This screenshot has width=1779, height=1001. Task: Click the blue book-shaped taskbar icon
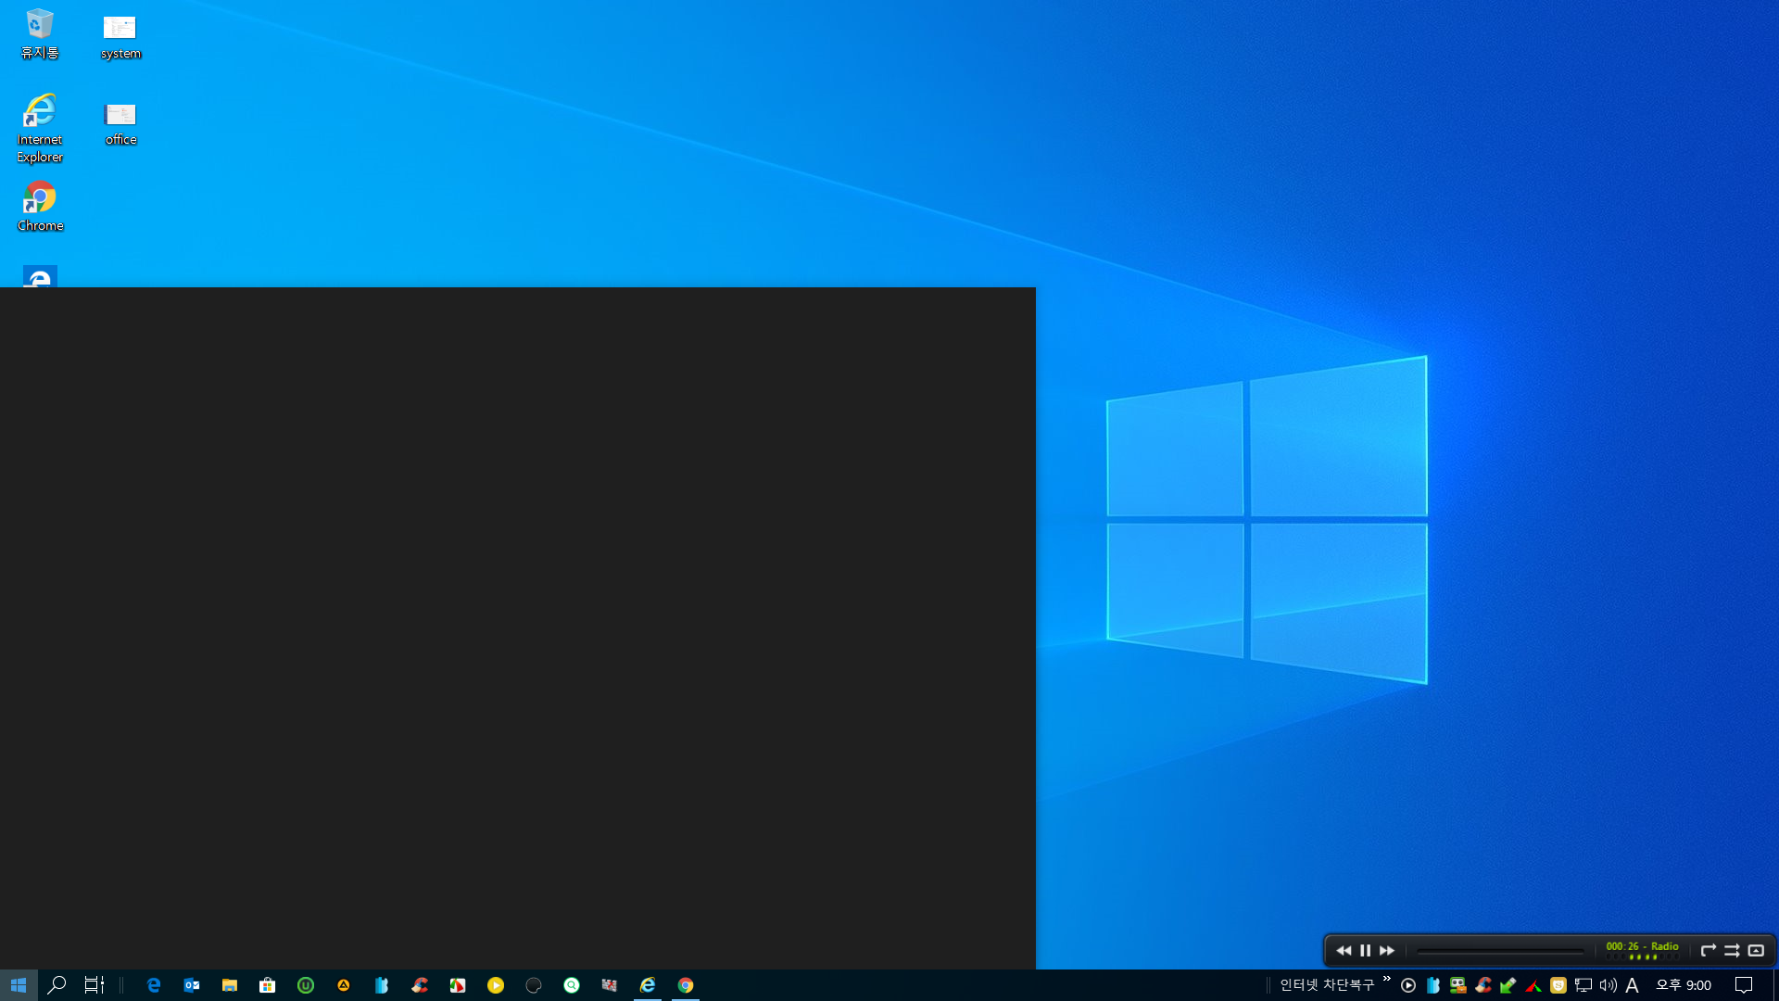click(x=382, y=985)
